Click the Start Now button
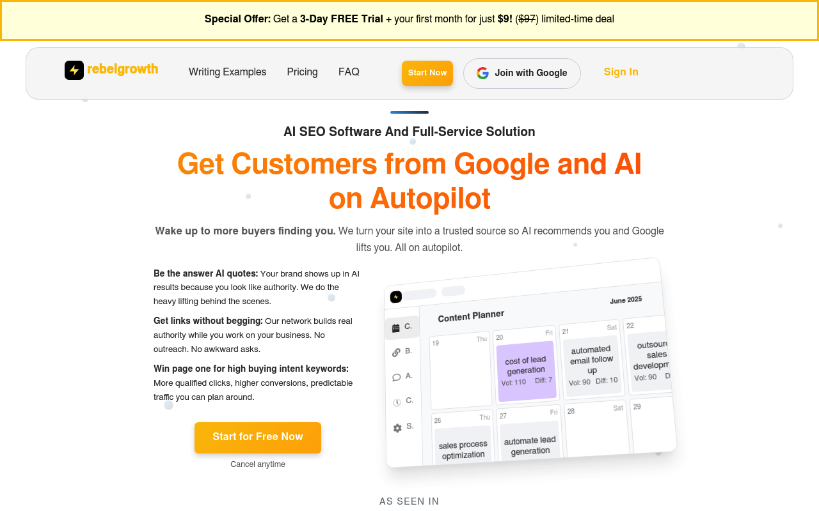 427,73
